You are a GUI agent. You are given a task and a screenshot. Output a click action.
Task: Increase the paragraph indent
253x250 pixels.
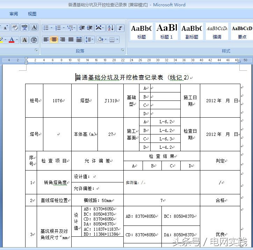[89, 28]
